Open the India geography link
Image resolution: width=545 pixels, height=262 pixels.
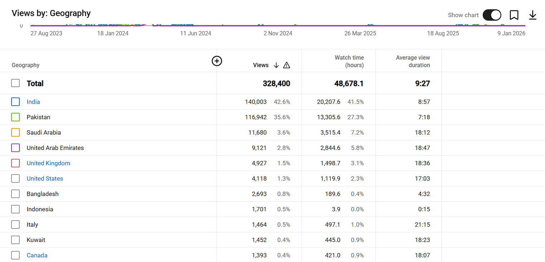coord(33,102)
